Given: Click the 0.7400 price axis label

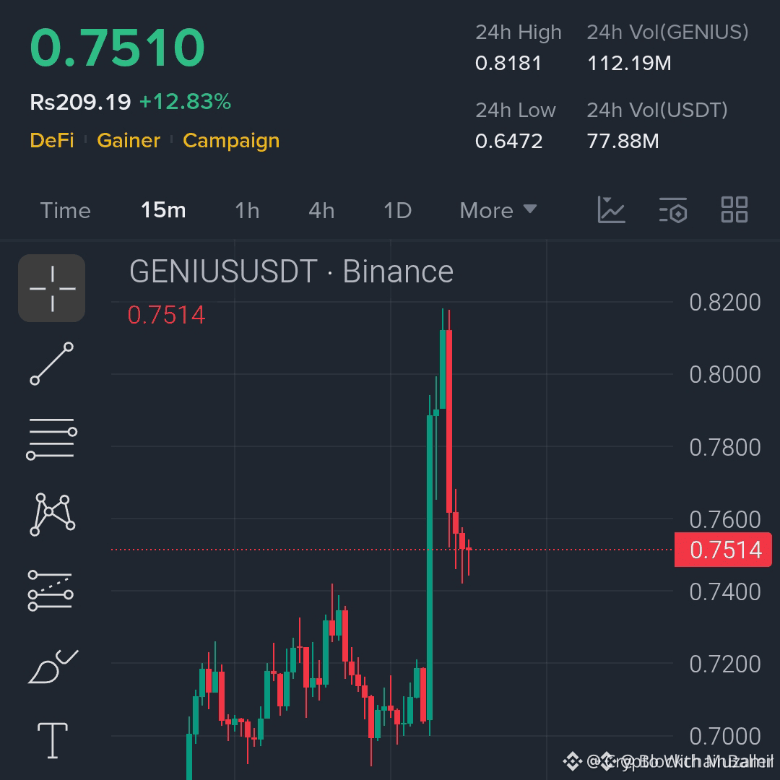Looking at the screenshot, I should coord(725,591).
